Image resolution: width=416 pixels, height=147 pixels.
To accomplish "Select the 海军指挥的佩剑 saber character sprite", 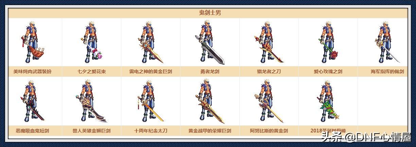I will 387,42.
